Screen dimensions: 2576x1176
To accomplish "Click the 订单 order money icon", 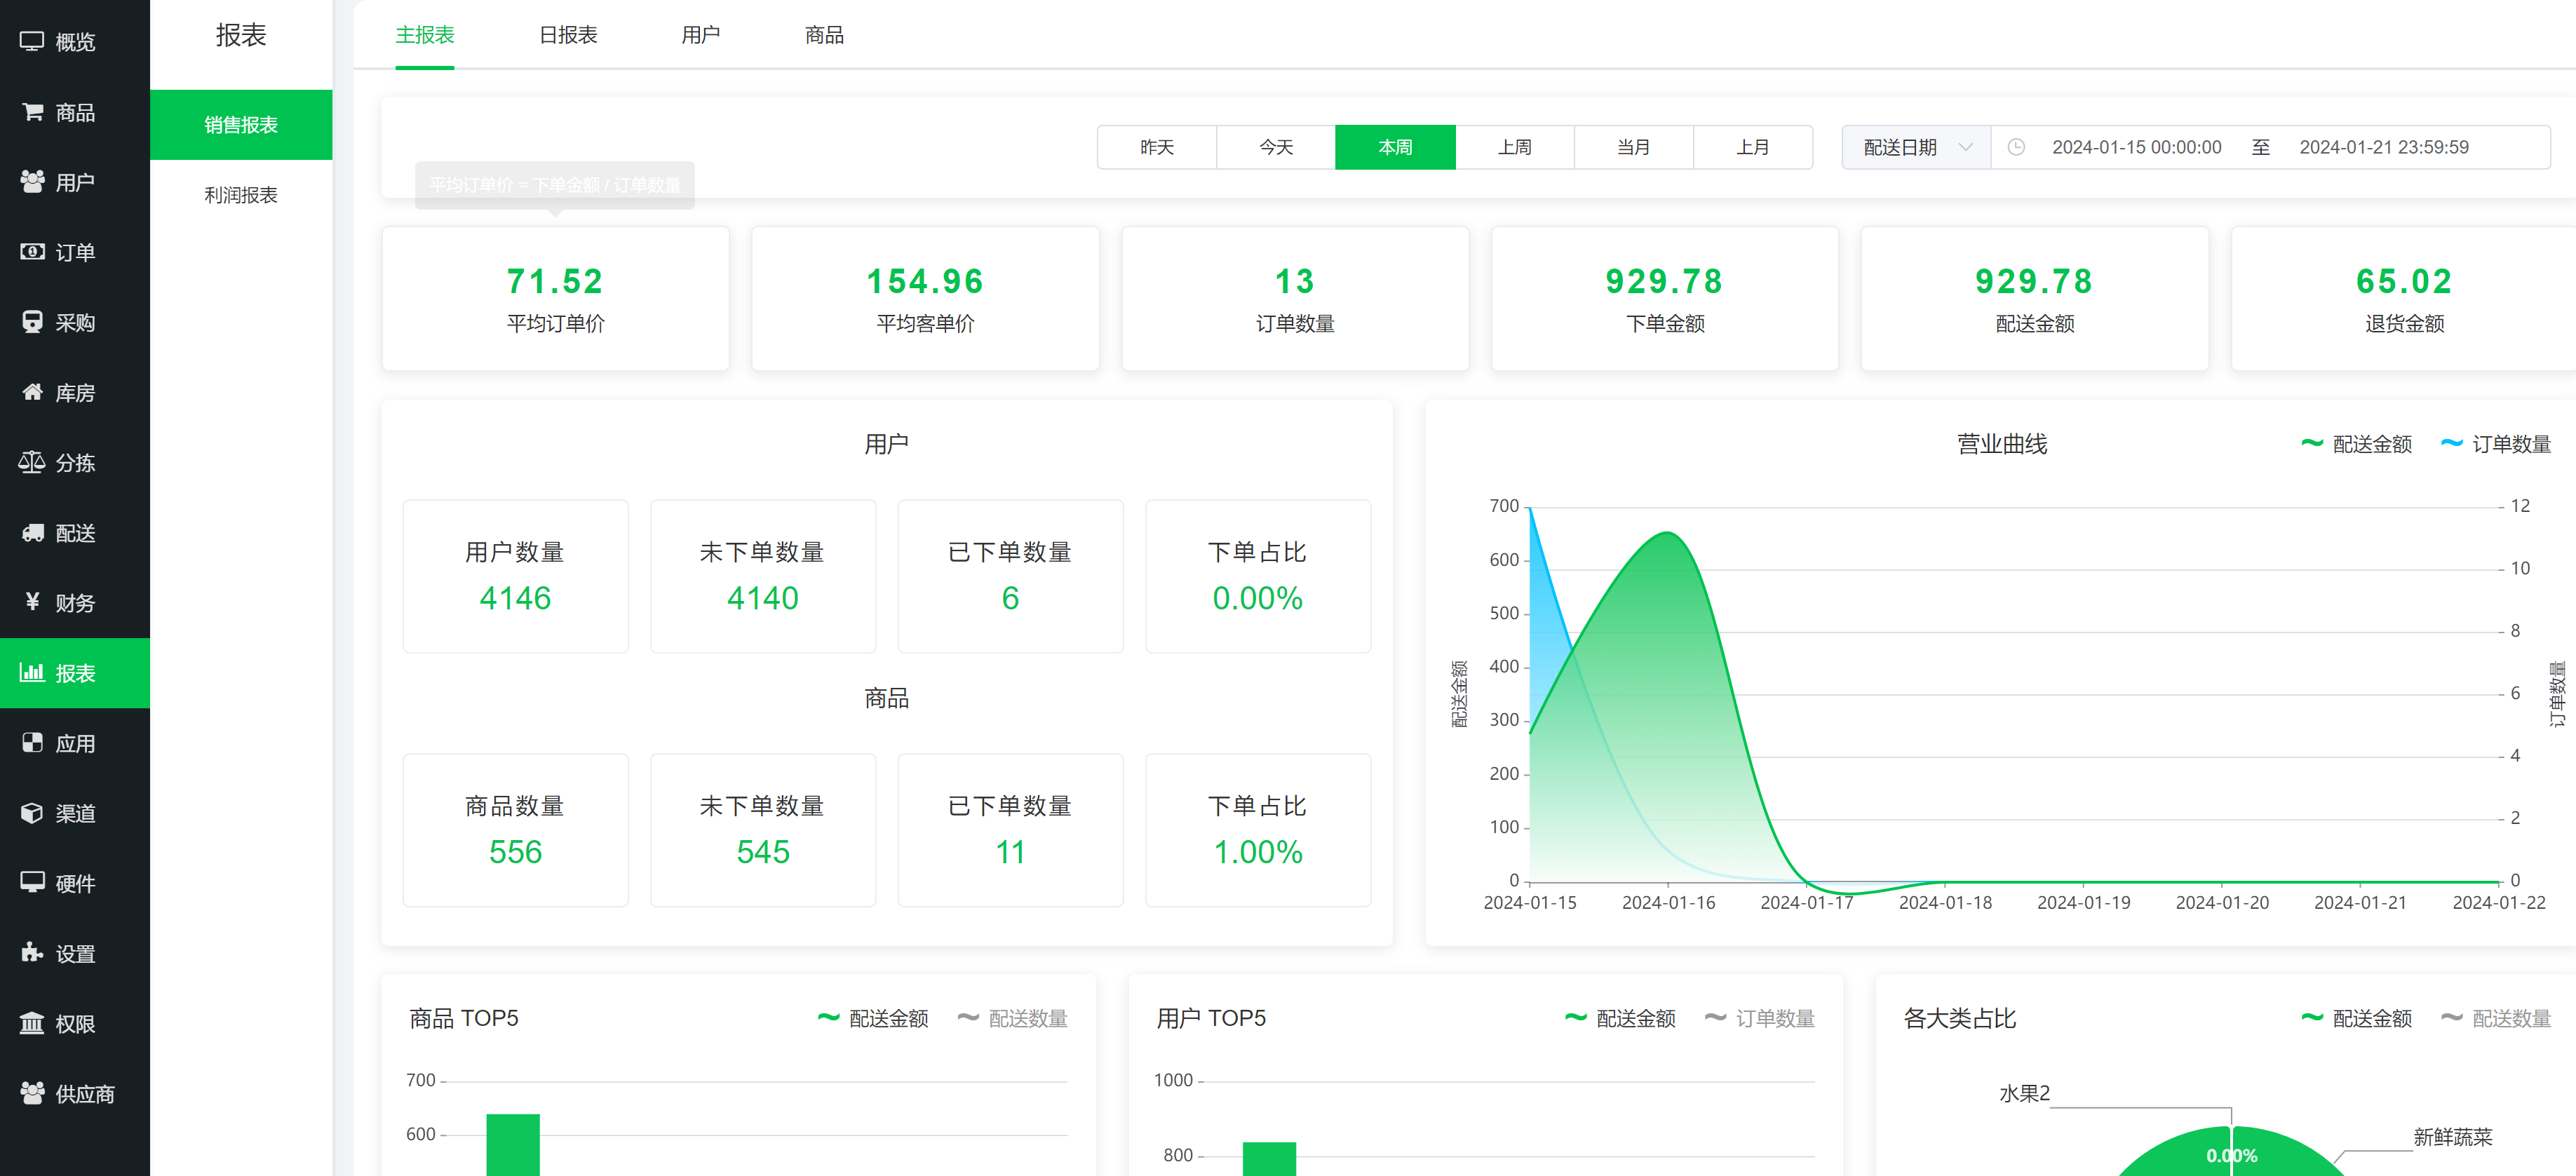I will pos(32,252).
